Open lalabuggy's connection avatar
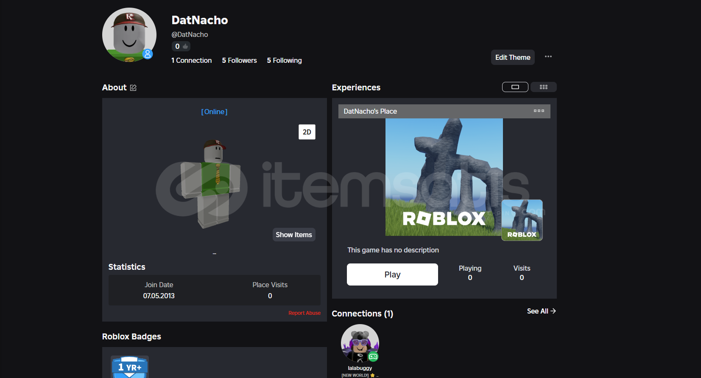This screenshot has height=378, width=701. click(359, 343)
